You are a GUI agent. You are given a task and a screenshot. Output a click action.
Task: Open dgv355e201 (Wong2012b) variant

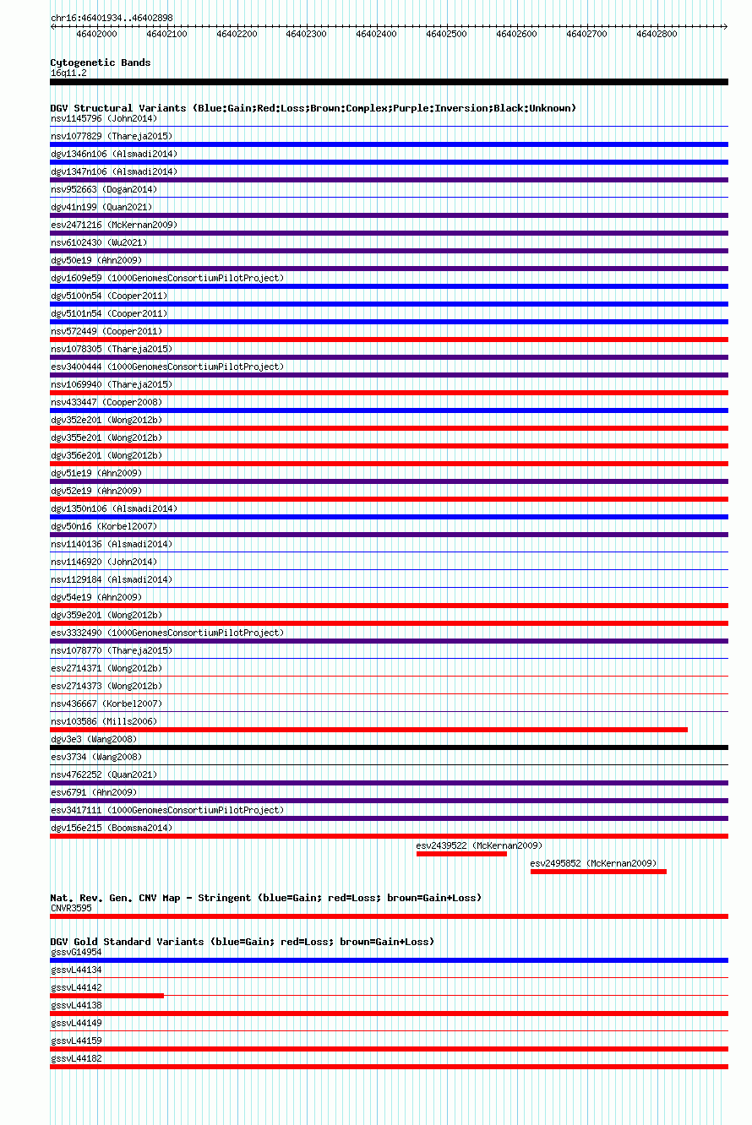coord(106,437)
